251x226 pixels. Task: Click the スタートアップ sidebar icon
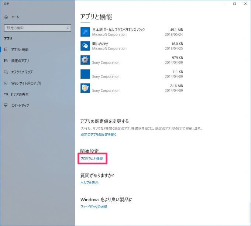[x=6, y=105]
